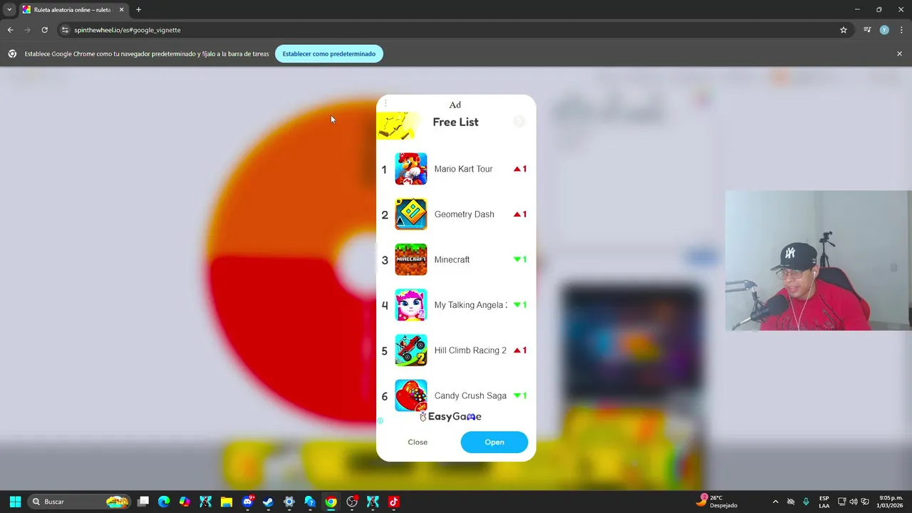
Task: Click the microphone tray icon
Action: pos(806,502)
